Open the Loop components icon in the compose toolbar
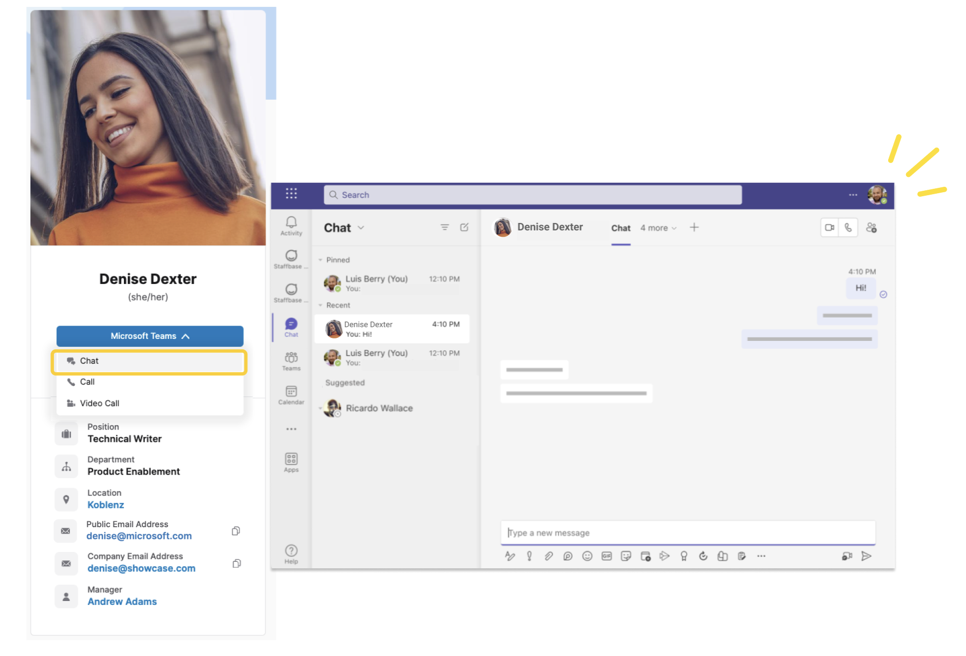 pos(568,556)
